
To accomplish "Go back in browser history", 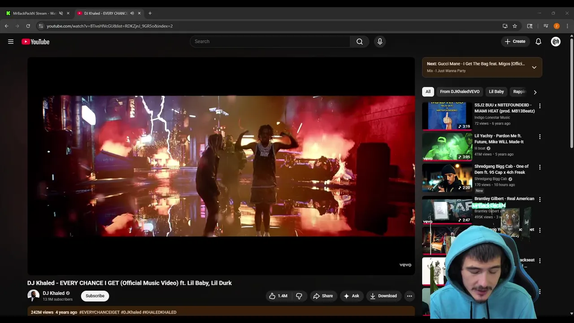I will coord(7,26).
